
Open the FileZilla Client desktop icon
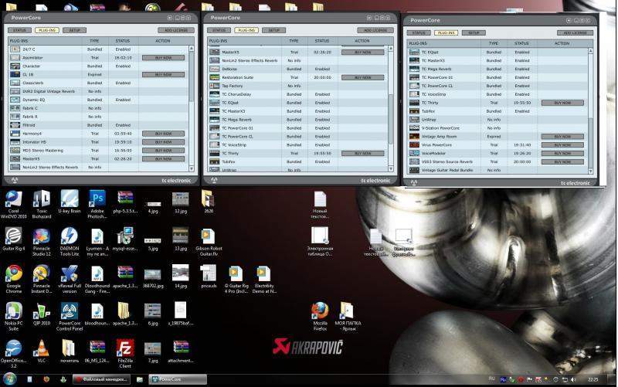point(125,348)
